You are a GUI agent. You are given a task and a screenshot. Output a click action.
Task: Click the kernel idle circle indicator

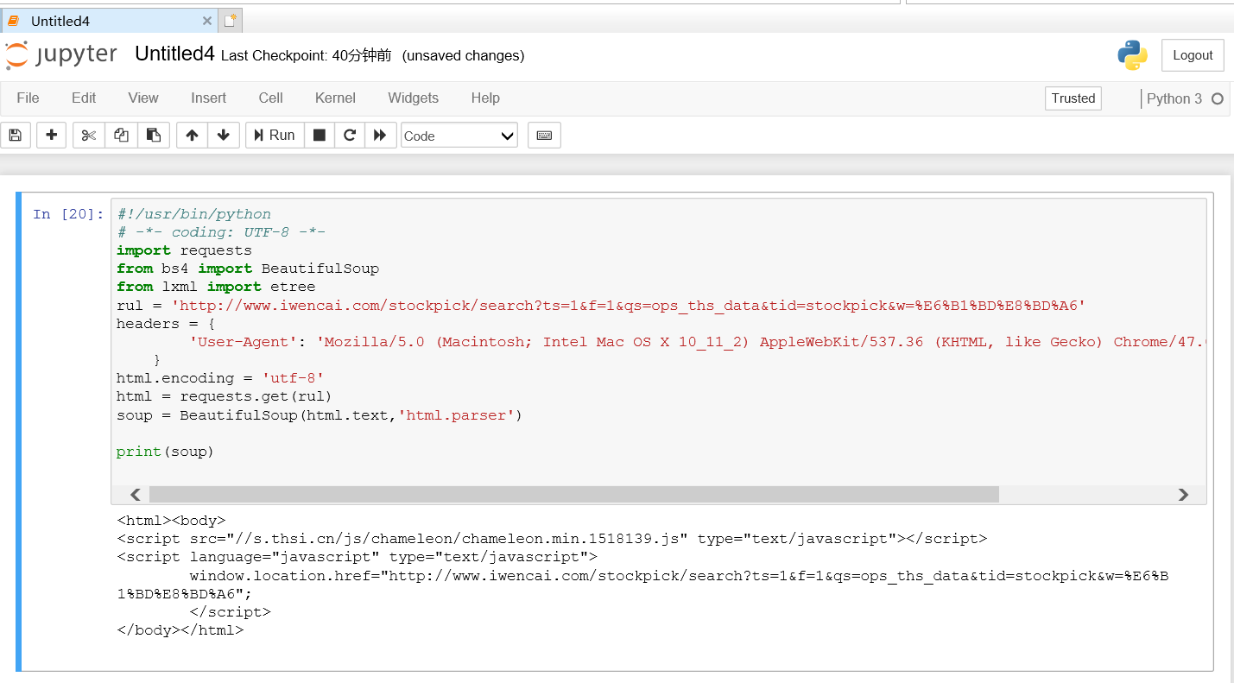coord(1218,98)
